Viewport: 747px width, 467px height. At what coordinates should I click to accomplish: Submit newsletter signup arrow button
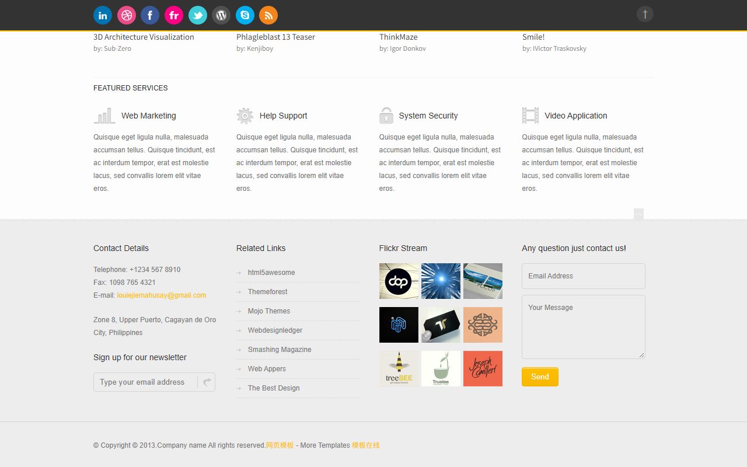207,382
